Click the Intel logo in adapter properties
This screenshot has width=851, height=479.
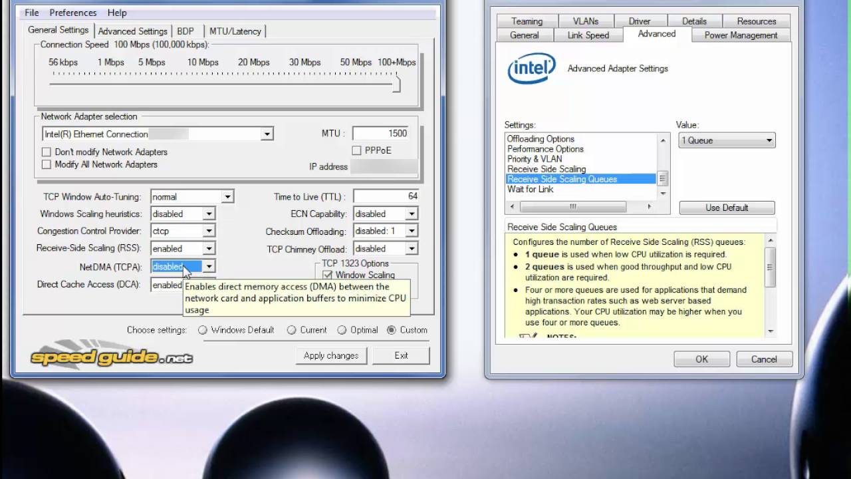click(x=532, y=69)
